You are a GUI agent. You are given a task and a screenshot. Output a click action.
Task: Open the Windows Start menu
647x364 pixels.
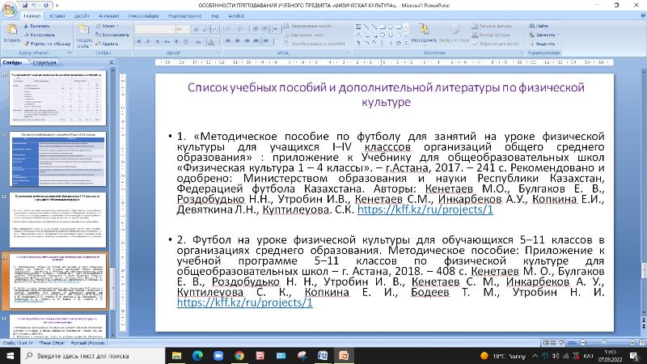click(x=10, y=355)
